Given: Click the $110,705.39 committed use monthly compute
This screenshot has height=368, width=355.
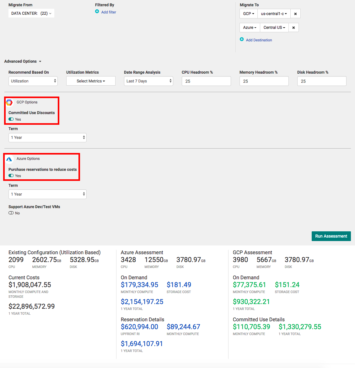Looking at the screenshot, I should pos(251,327).
